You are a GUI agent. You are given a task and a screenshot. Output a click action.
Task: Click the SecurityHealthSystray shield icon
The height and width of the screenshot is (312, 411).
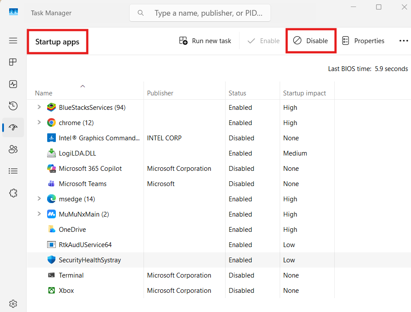tap(51, 260)
